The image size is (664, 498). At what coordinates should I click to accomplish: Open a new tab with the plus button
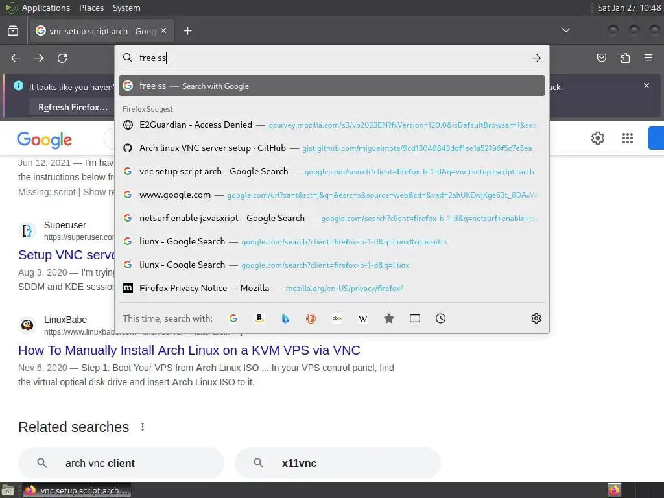pyautogui.click(x=187, y=31)
